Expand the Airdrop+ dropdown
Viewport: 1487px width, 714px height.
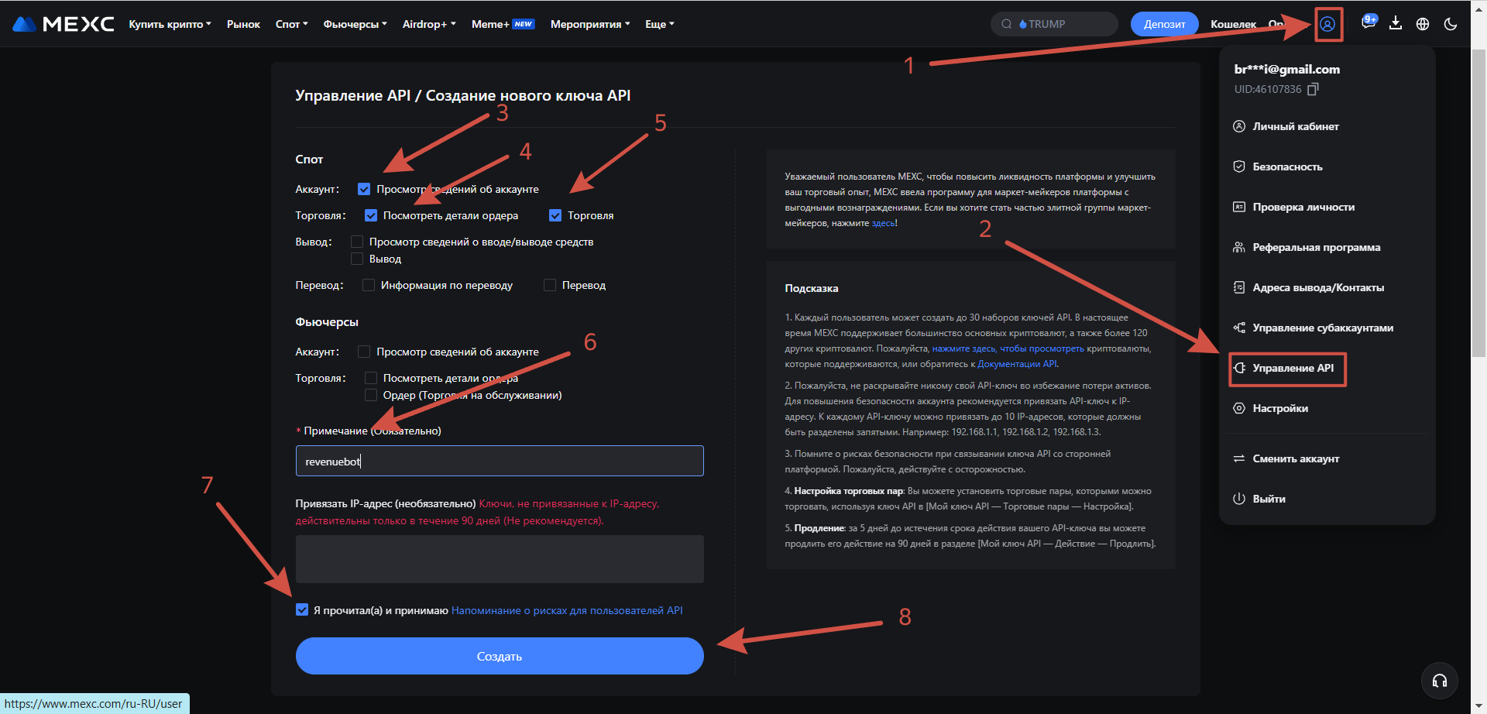429,24
